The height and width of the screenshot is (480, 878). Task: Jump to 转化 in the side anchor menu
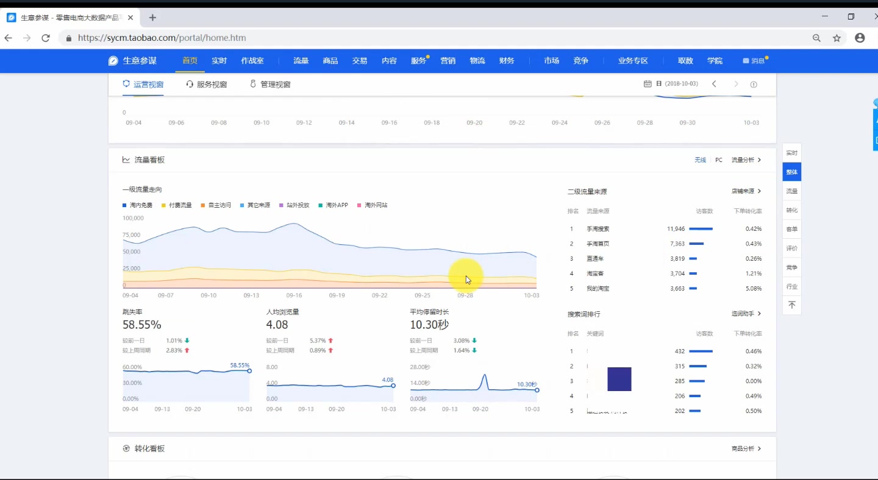(791, 210)
